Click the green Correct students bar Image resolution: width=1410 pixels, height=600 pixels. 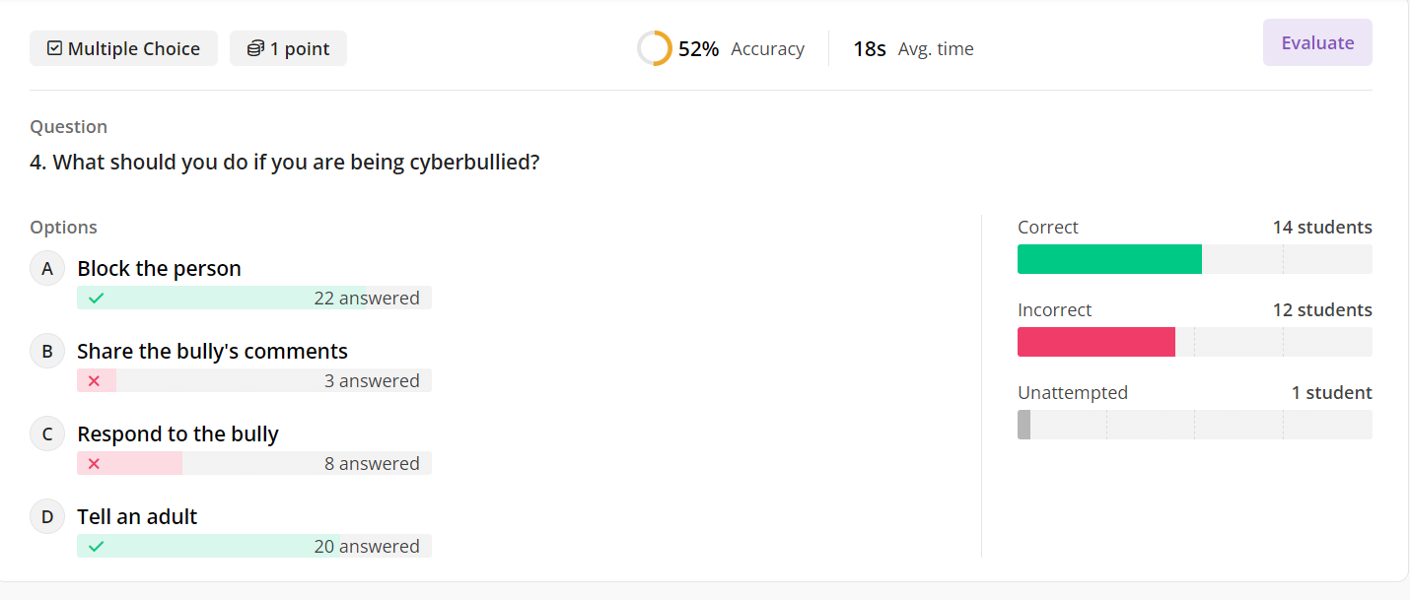[x=1109, y=259]
